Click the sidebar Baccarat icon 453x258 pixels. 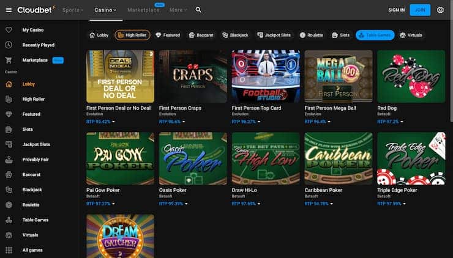point(9,175)
